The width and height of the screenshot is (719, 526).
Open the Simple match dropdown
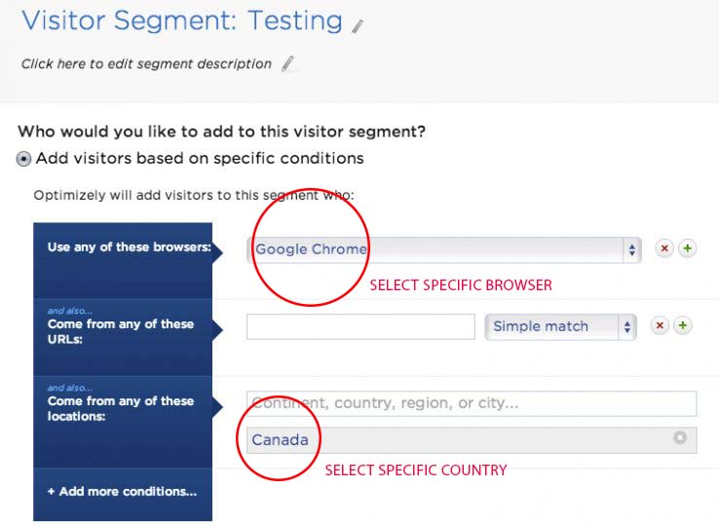[560, 326]
